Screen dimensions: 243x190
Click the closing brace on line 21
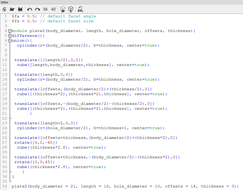[x=31, y=114]
